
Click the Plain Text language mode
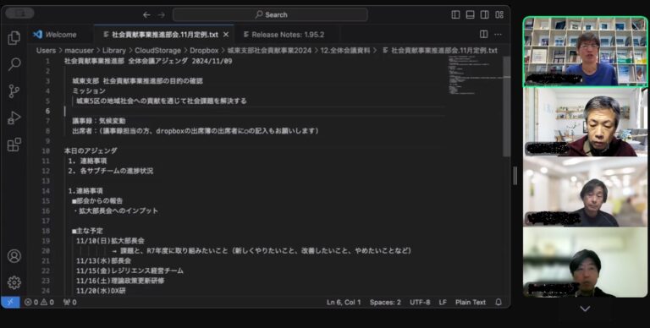coord(470,303)
